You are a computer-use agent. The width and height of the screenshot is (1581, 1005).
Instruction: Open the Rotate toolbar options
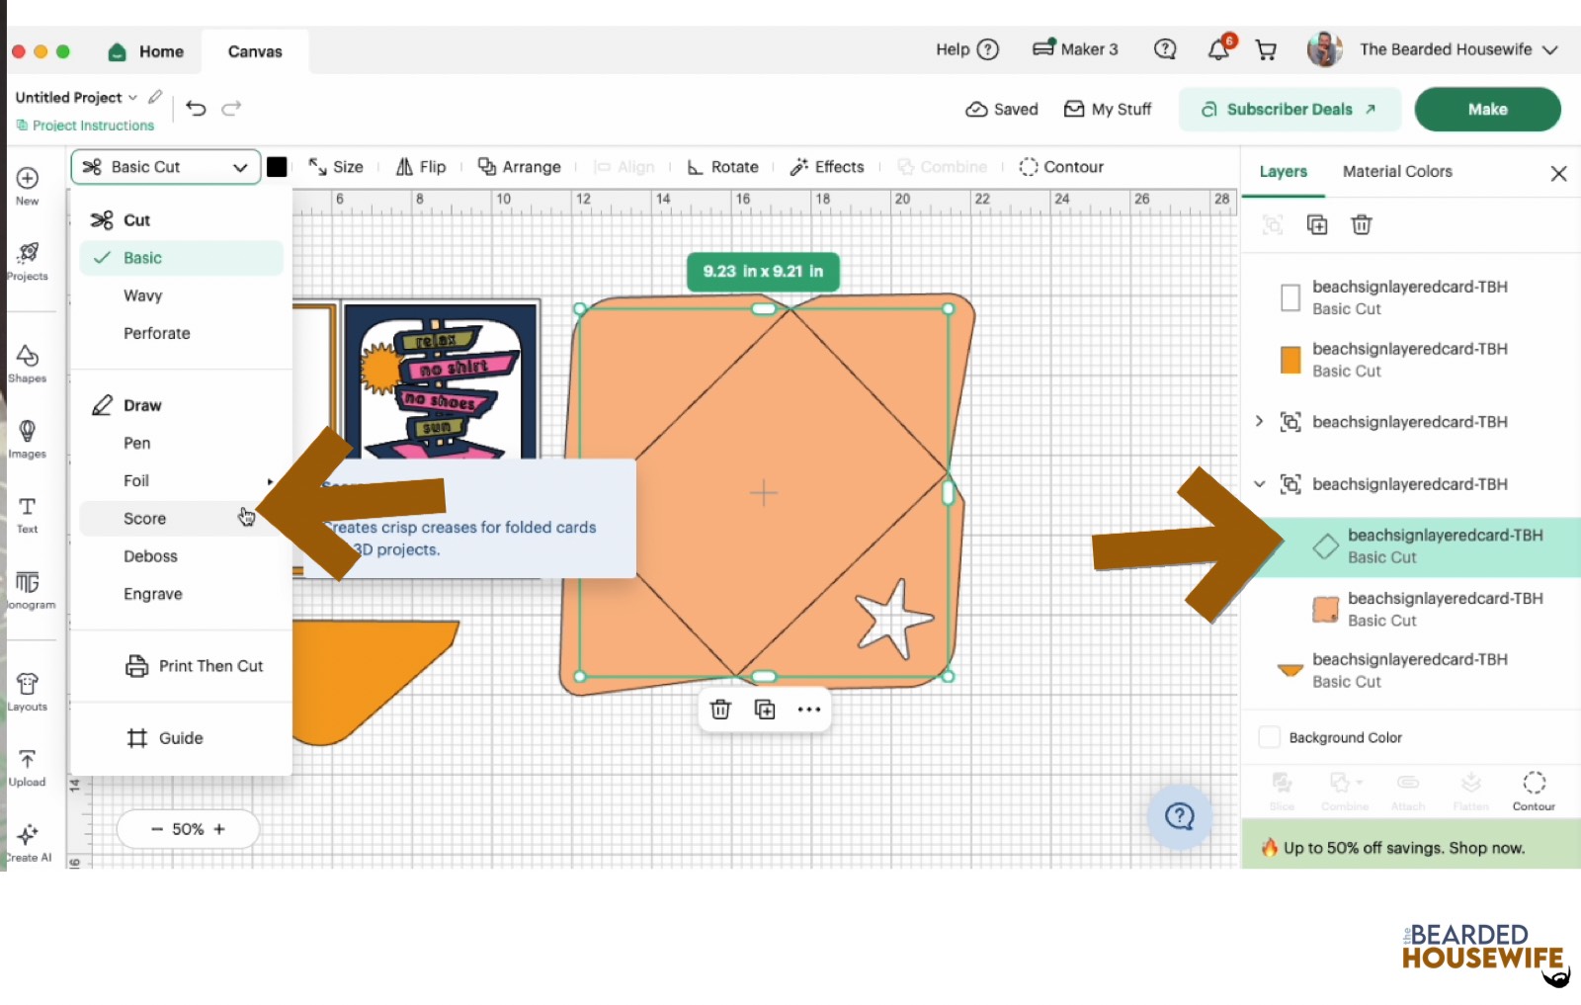tap(723, 167)
